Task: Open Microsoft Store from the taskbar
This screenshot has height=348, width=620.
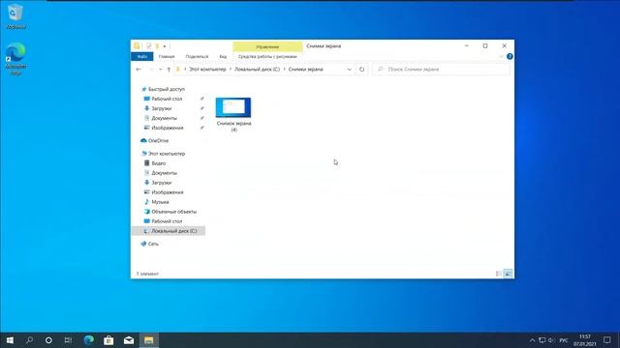Action: click(108, 340)
